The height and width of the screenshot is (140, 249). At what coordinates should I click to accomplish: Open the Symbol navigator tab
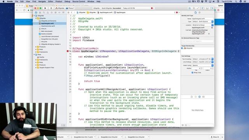[x=40, y=12]
